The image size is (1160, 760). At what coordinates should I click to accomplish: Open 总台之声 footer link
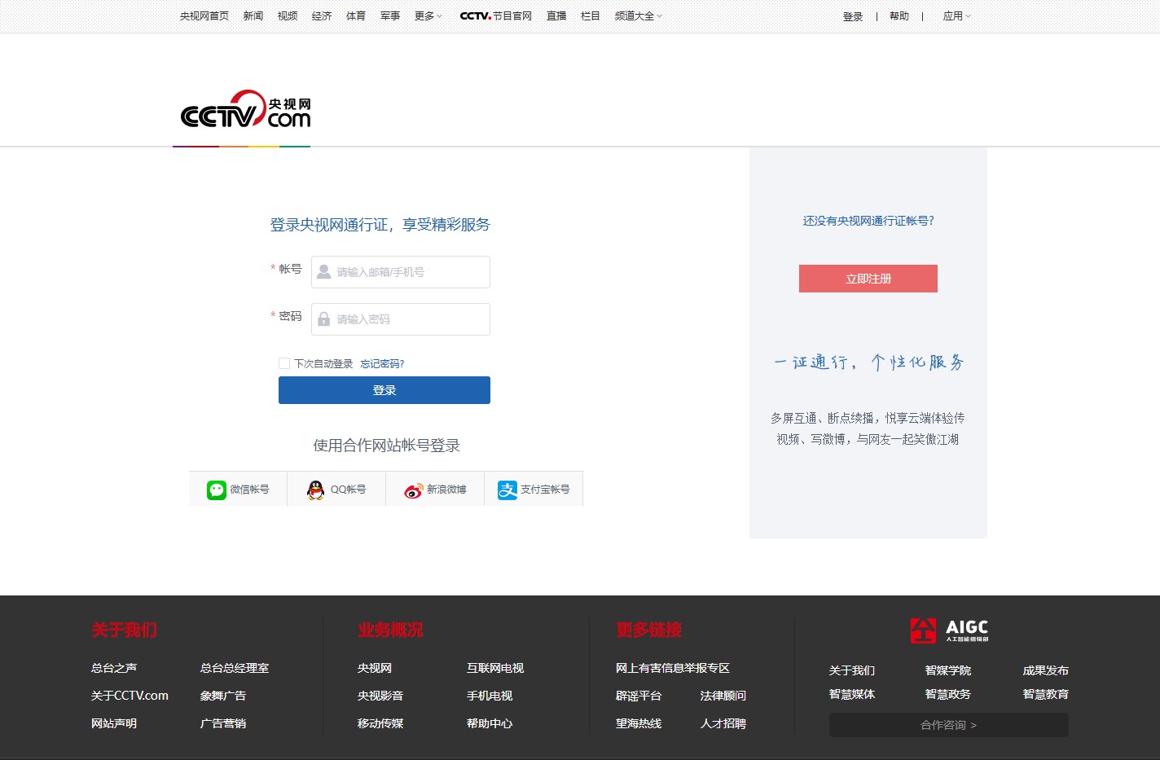114,668
